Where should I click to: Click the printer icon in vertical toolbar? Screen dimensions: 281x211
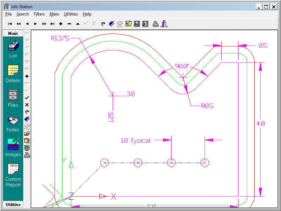click(x=27, y=155)
